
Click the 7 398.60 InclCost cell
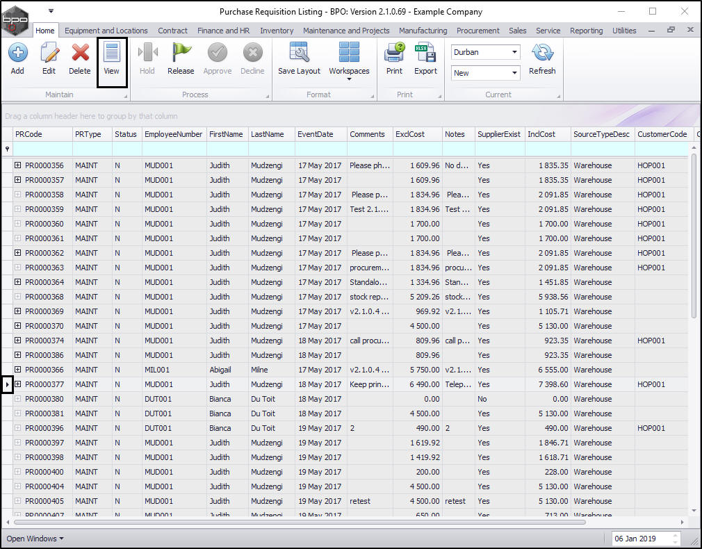click(548, 384)
